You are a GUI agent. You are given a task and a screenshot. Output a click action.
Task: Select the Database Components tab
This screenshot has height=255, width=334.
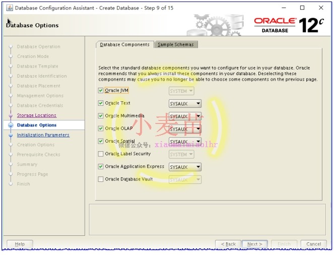pos(125,44)
